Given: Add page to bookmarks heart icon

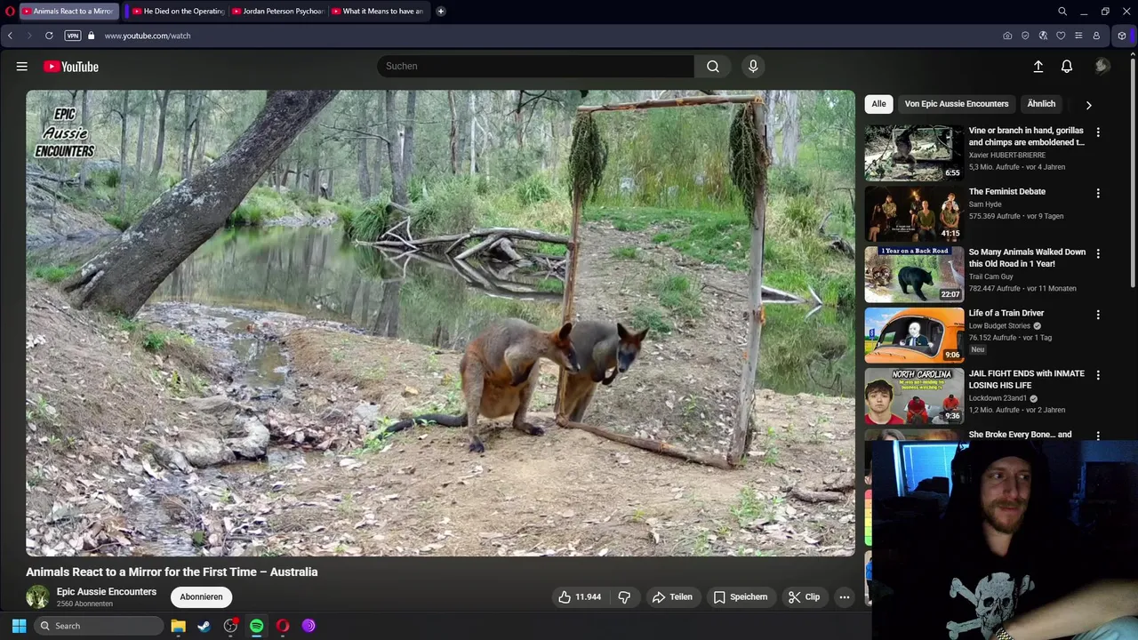Looking at the screenshot, I should pos(1061,36).
